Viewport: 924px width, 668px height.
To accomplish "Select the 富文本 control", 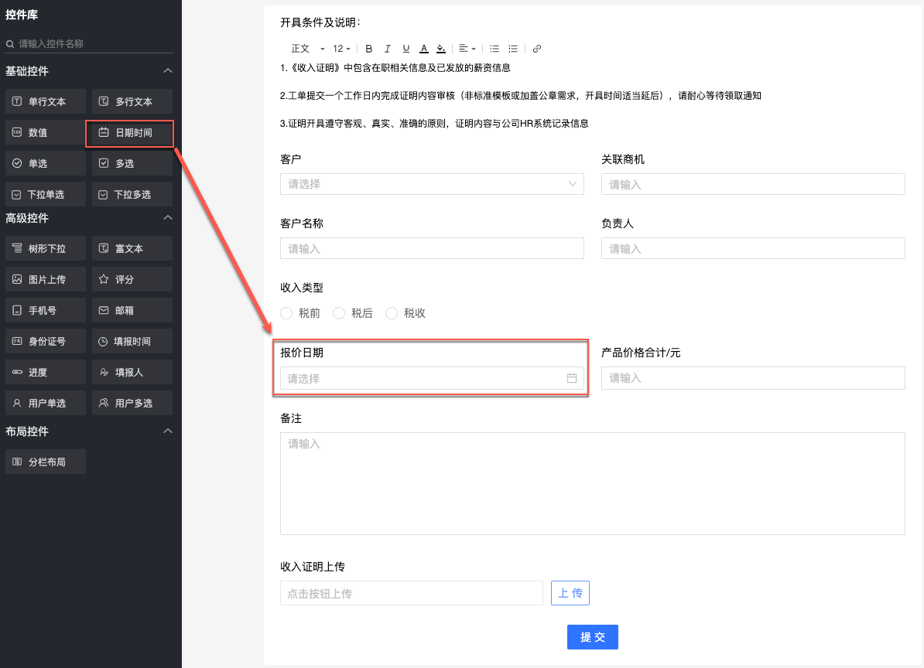I will tap(132, 248).
